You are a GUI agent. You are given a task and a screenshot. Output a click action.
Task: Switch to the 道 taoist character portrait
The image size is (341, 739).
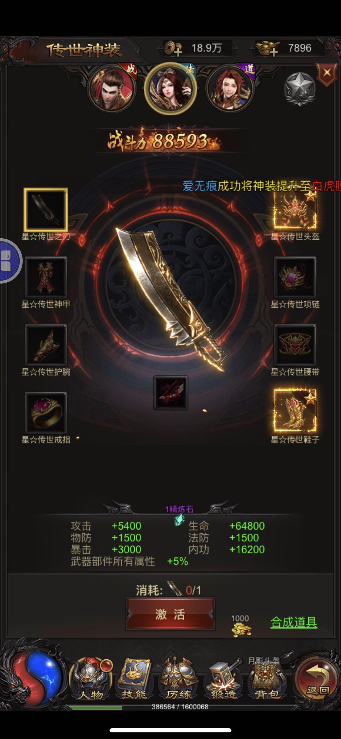tap(230, 88)
